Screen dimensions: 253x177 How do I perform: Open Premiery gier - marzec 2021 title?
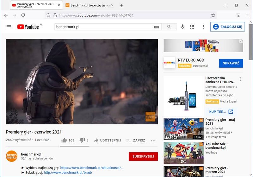point(217,170)
